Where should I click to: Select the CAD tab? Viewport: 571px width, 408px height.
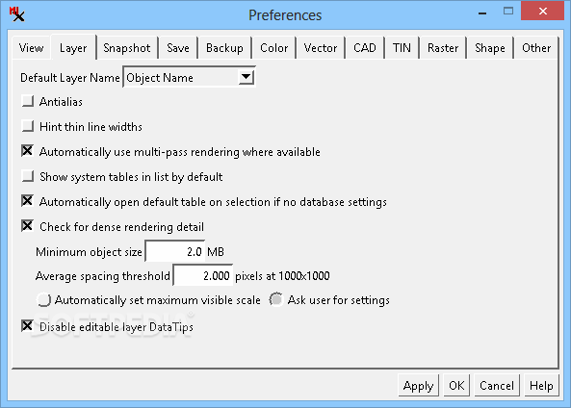(365, 48)
